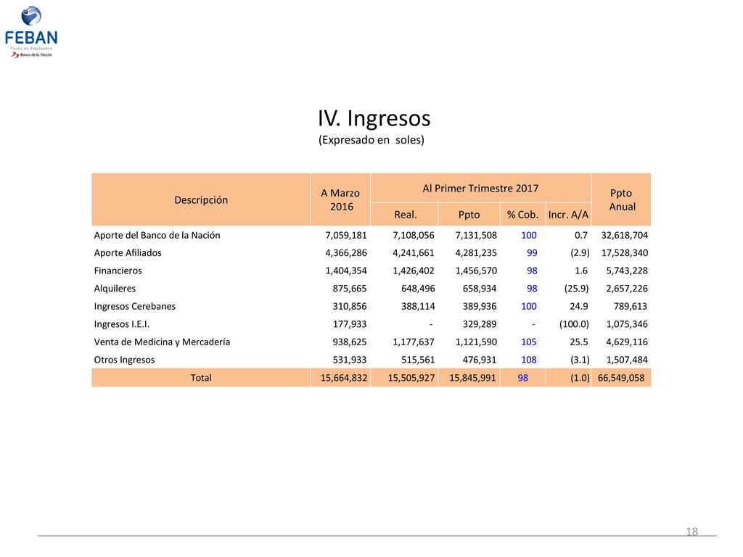Click the 99 coverage percent for Aporte Afiliados
Screen dimensions: 743x557
pyautogui.click(x=532, y=253)
